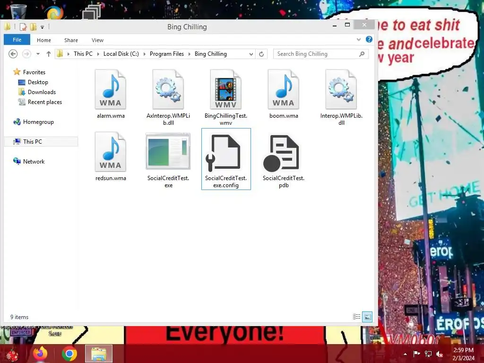
Task: Select the SocialCreditTest.pdb file icon
Action: click(x=281, y=153)
